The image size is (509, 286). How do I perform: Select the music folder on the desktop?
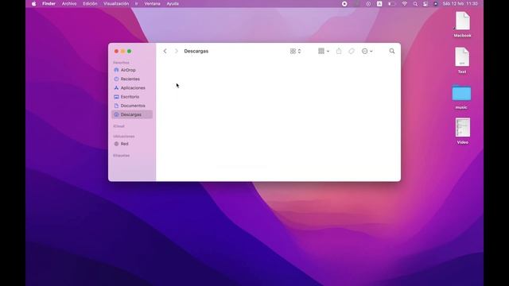pyautogui.click(x=461, y=97)
